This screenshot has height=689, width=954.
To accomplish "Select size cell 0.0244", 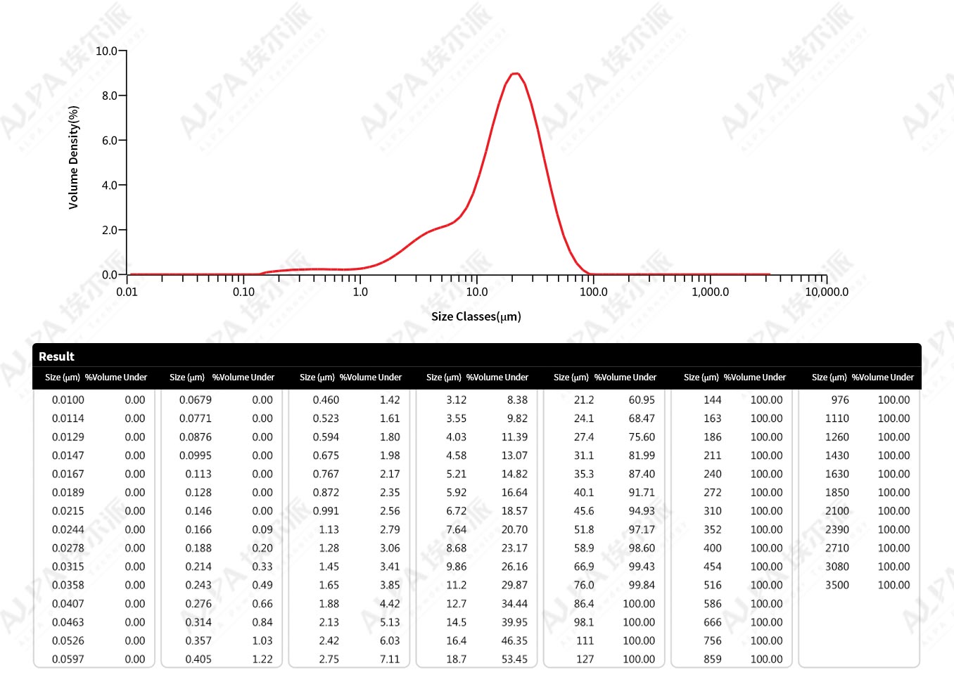I will pyautogui.click(x=68, y=529).
